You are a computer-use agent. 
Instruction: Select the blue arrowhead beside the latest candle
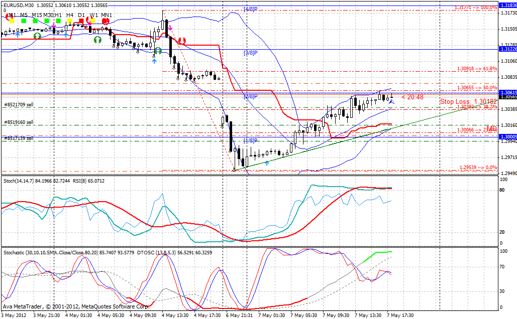pos(391,102)
